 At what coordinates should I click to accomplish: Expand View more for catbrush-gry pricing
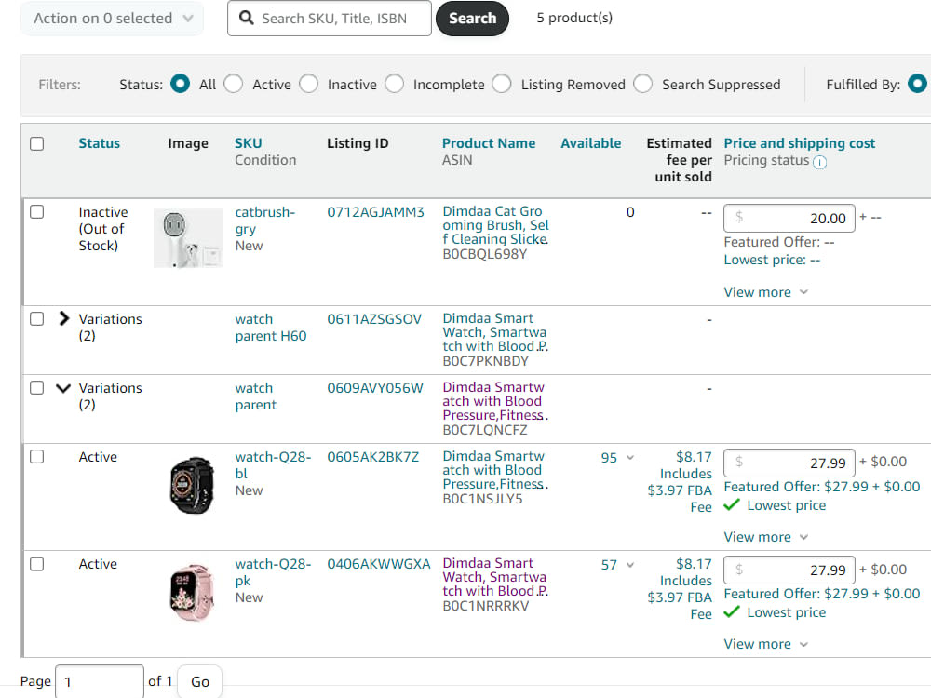(765, 292)
